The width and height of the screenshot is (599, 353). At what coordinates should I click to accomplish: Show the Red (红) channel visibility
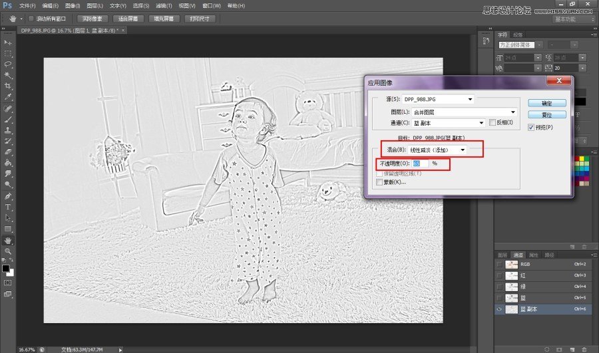499,275
